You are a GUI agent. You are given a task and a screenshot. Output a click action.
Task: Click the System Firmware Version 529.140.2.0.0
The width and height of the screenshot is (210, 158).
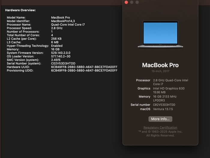61,53
